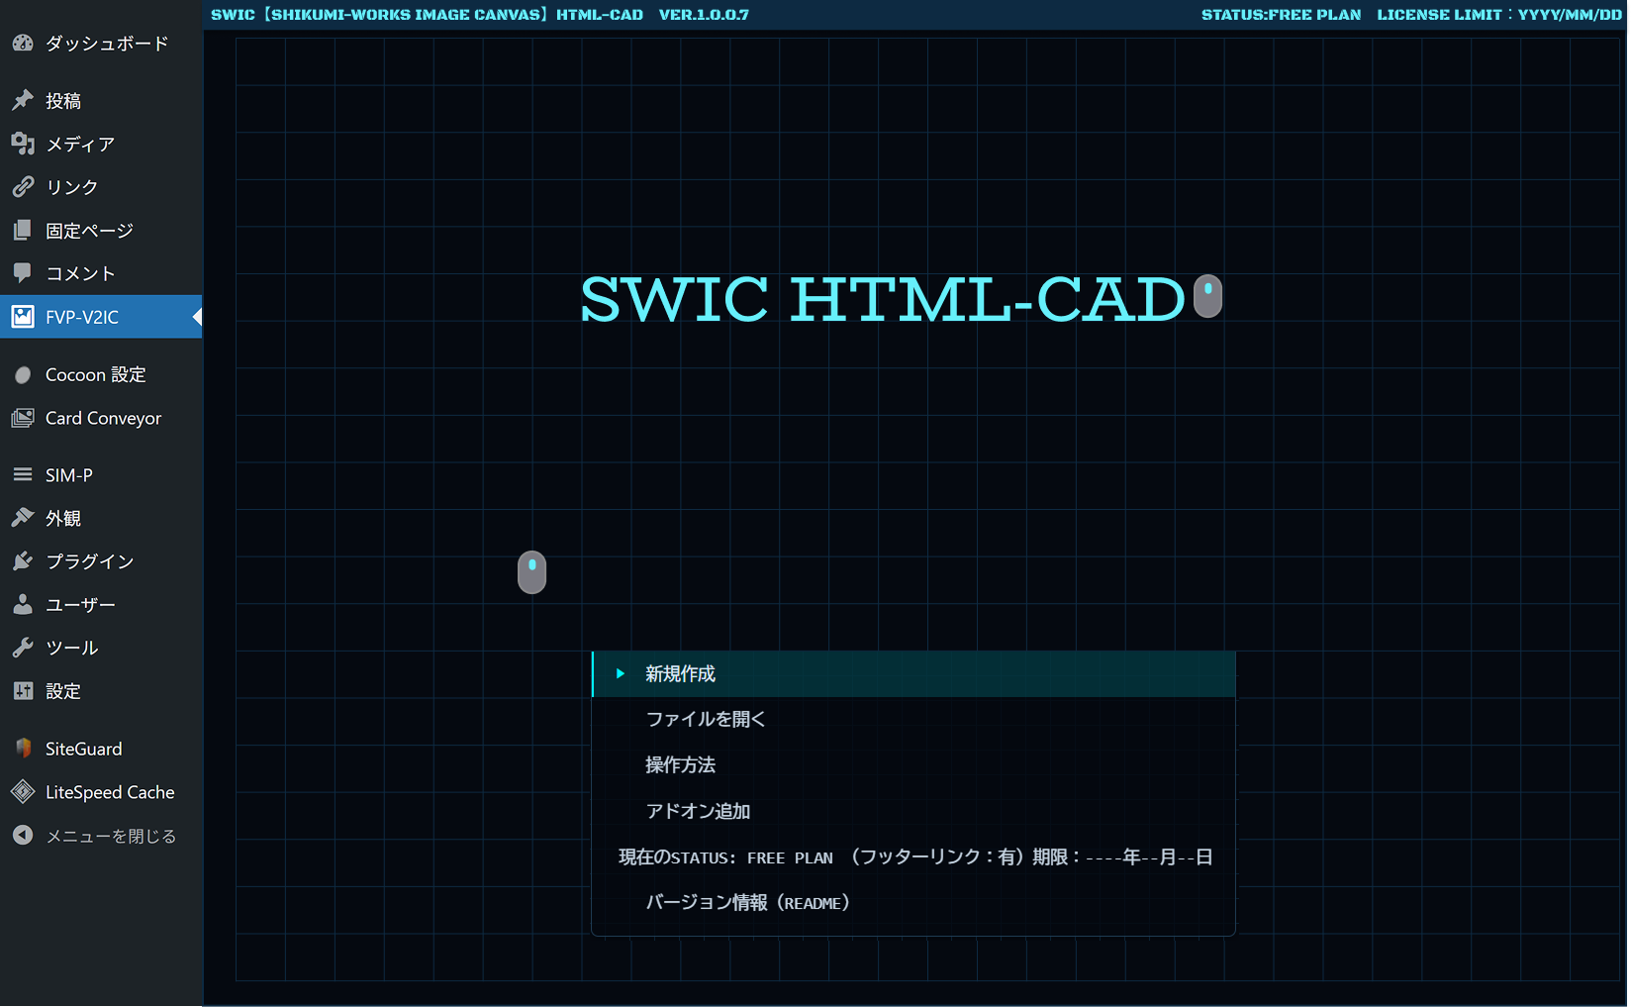Select アドオン追加 menu entry
The width and height of the screenshot is (1631, 1007).
click(698, 812)
